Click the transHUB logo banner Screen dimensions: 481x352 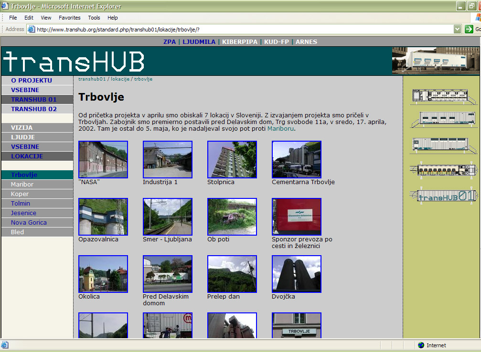(74, 62)
